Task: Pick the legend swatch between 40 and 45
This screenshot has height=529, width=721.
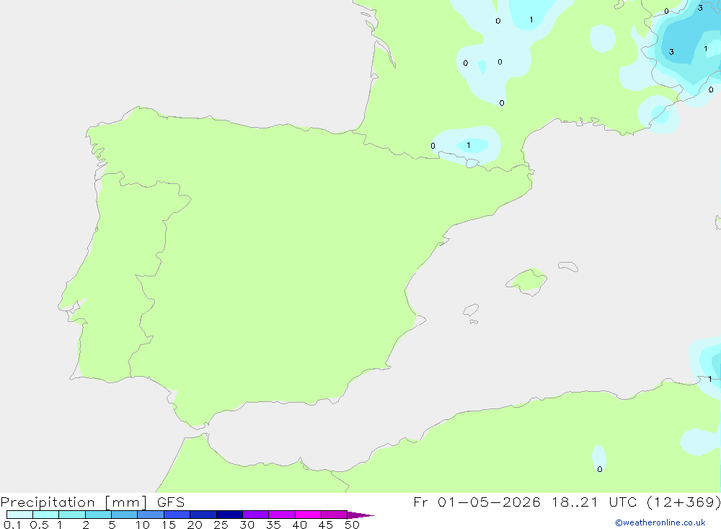Action: click(308, 515)
